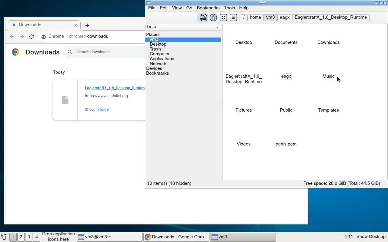Screen dimensions: 388x242
Task: Click the Bookmarks sidebar heading
Action: pyautogui.click(x=157, y=73)
